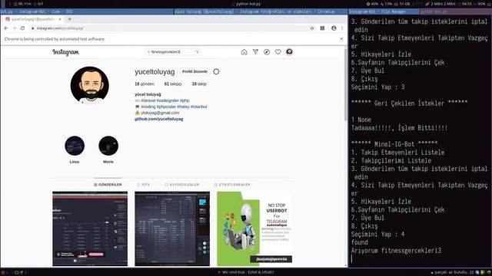Click the 'Geri Çekilen İstekler' terminal heading
492x276 pixels.
pyautogui.click(x=409, y=103)
